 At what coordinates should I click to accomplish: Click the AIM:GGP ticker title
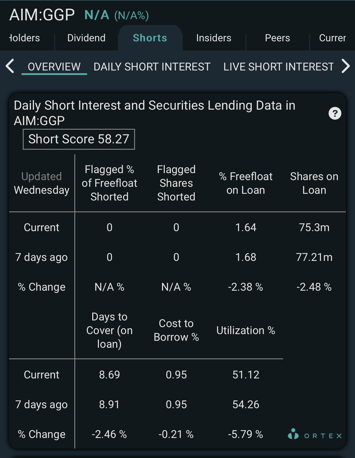42,15
